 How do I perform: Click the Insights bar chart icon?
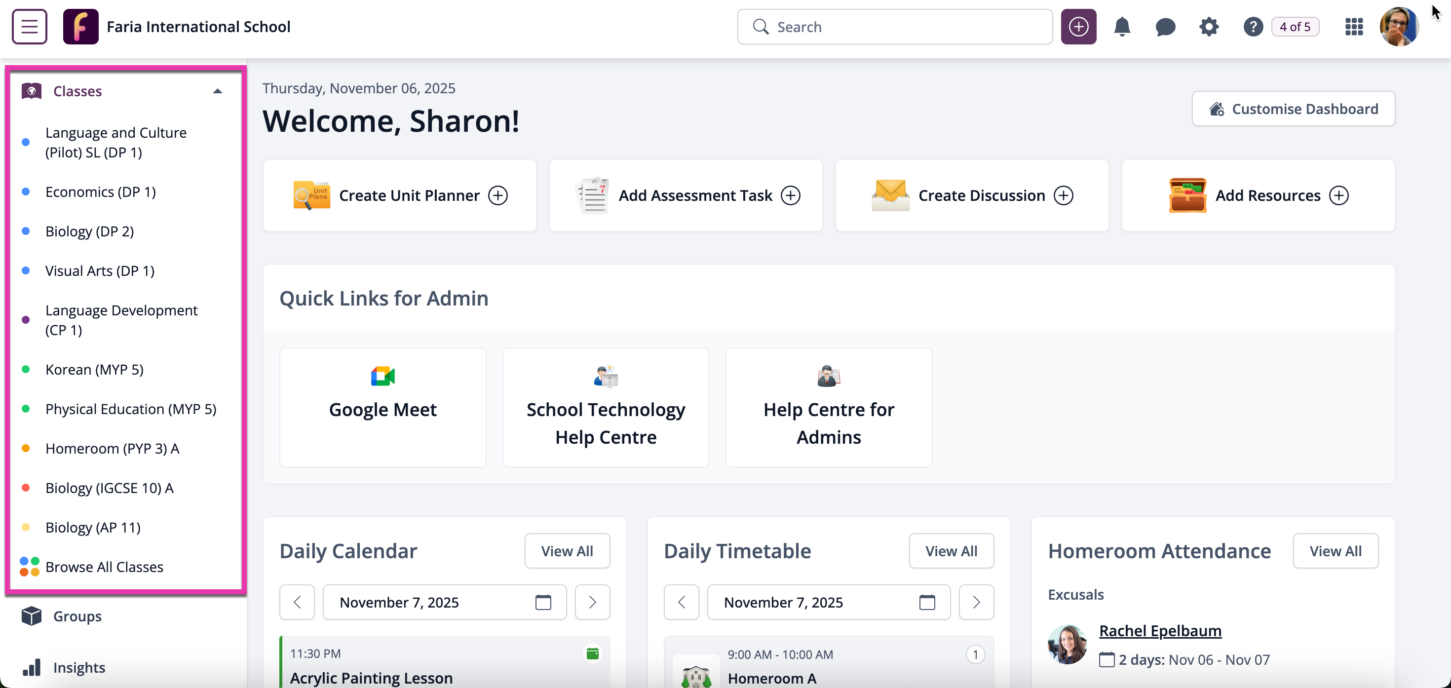click(32, 667)
